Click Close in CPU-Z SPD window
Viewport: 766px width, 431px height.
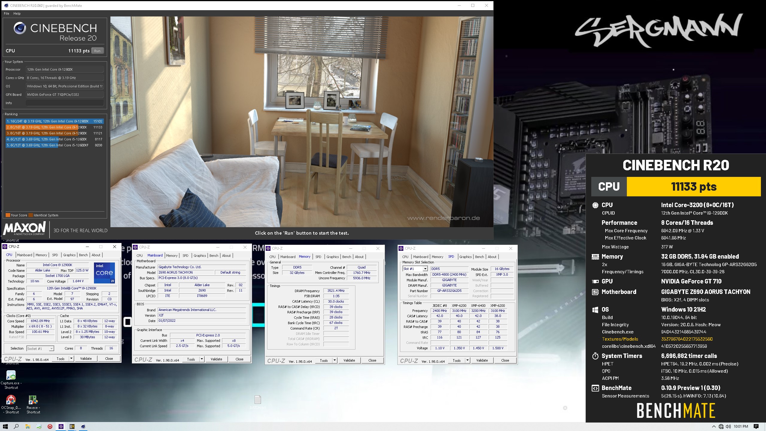[505, 360]
